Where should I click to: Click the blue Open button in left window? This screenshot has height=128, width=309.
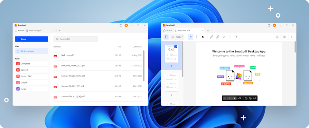(x=31, y=39)
